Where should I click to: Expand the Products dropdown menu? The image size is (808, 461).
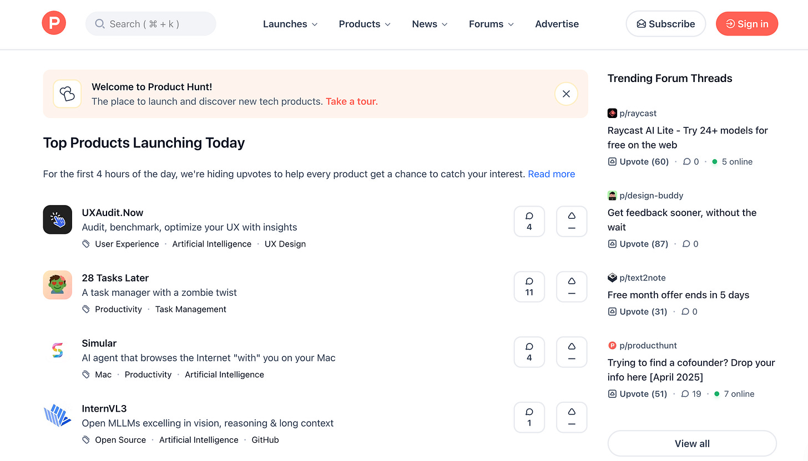[365, 24]
